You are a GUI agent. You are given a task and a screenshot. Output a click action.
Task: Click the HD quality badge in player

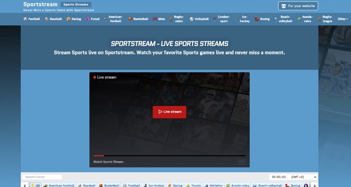click(x=241, y=162)
